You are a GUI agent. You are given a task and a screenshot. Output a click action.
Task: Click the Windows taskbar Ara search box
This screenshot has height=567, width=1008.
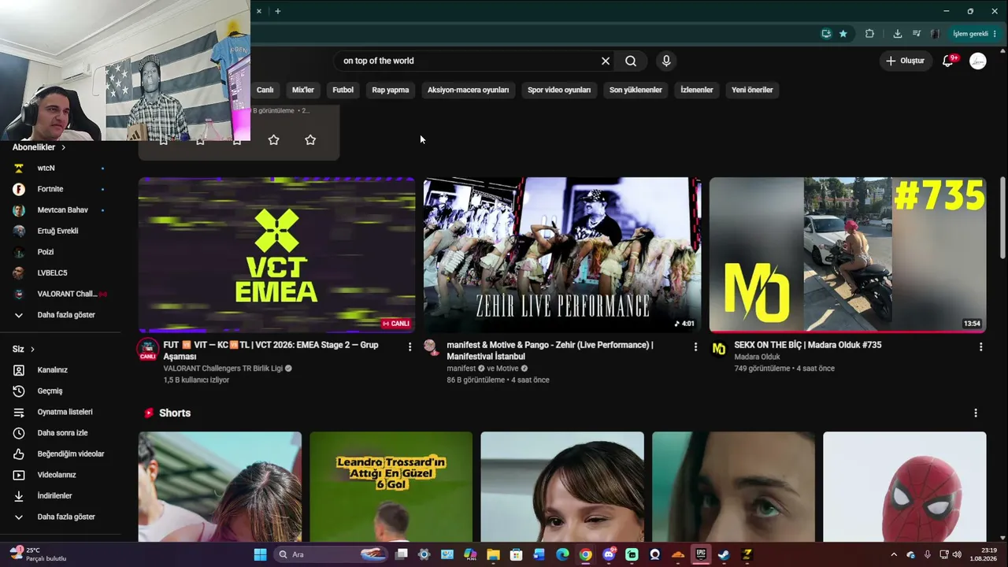click(x=331, y=554)
